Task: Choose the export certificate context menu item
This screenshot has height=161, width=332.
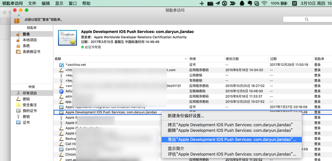Action: pos(232,139)
